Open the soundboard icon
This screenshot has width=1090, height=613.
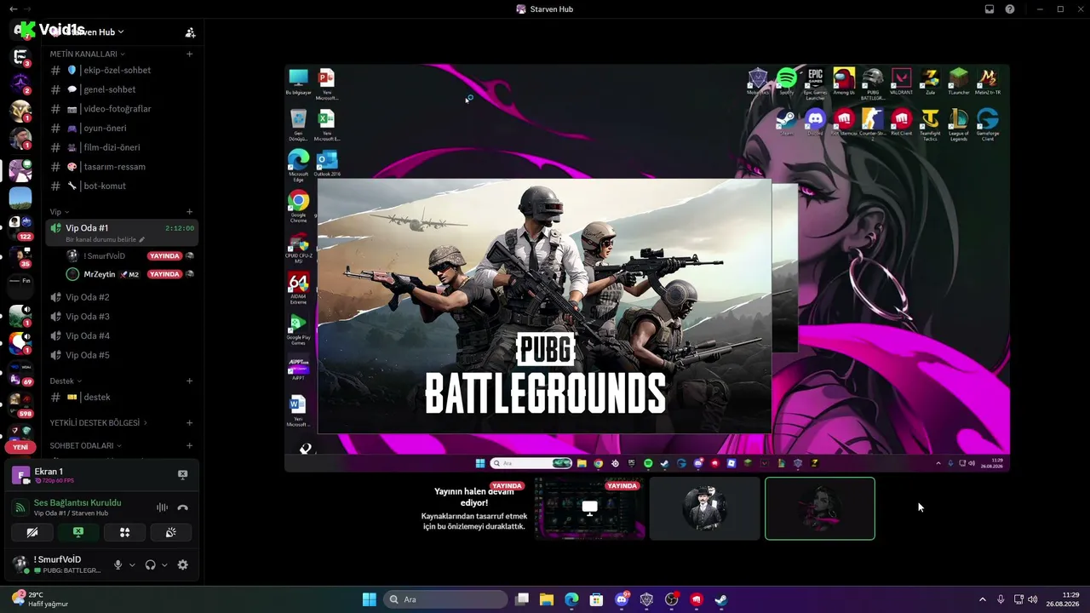pos(170,532)
